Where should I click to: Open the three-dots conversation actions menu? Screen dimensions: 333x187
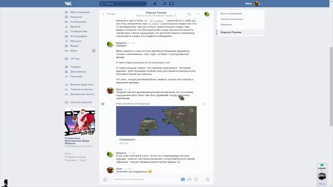point(198,14)
